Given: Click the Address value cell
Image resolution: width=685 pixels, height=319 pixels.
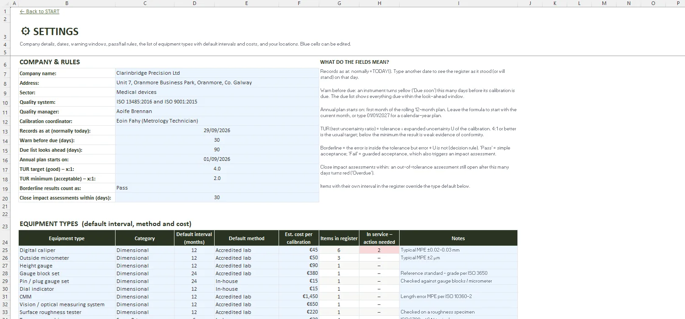Looking at the screenshot, I should point(217,82).
